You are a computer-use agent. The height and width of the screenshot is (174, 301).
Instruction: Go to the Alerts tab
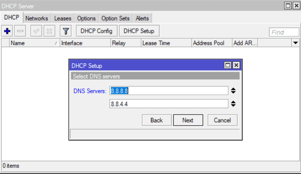142,18
